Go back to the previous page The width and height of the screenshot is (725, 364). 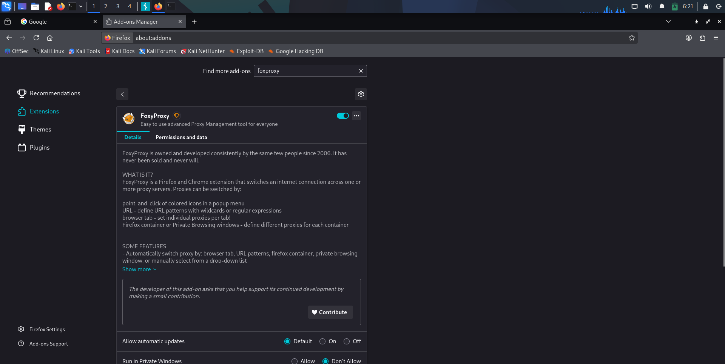(9, 38)
